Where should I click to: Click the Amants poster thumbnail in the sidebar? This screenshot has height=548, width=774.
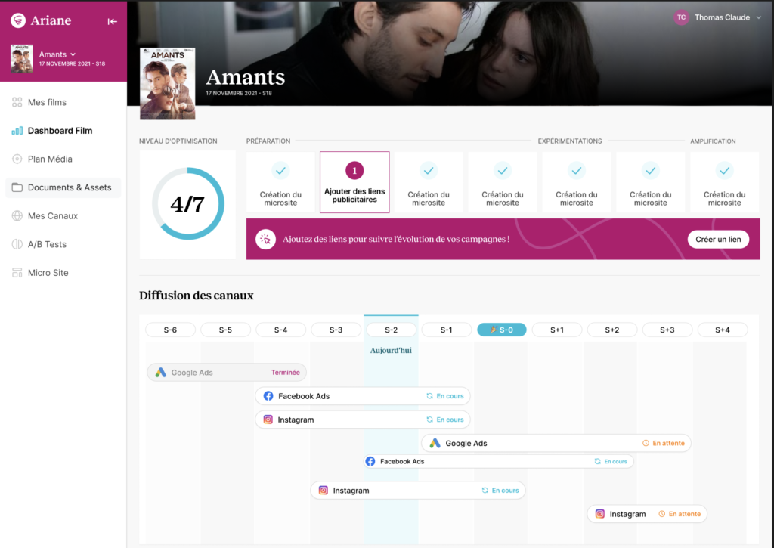(22, 59)
